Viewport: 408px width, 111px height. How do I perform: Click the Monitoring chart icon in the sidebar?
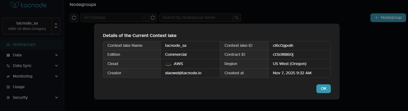pos(8,76)
